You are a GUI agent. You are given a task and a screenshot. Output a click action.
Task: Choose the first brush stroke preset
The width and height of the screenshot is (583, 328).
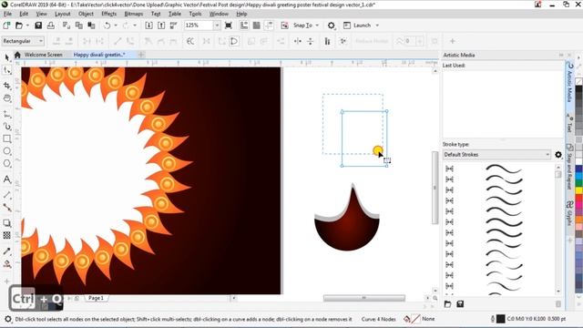tap(504, 169)
